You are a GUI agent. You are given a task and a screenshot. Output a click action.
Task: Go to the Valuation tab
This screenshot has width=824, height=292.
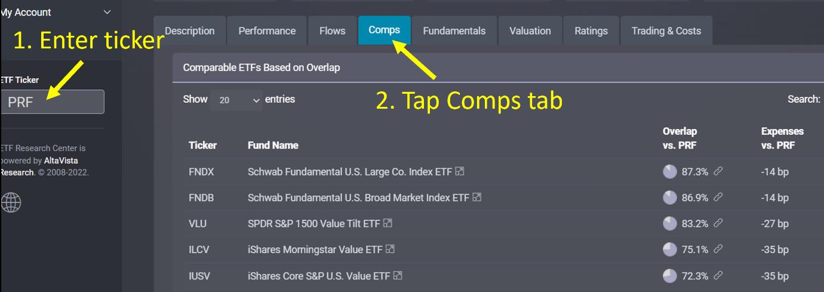coord(530,31)
